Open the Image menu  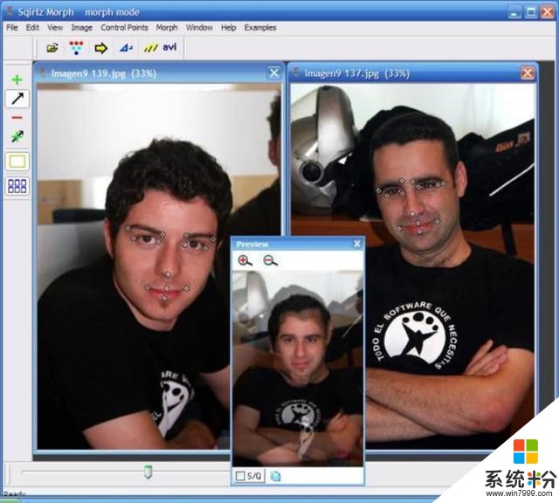[x=81, y=27]
